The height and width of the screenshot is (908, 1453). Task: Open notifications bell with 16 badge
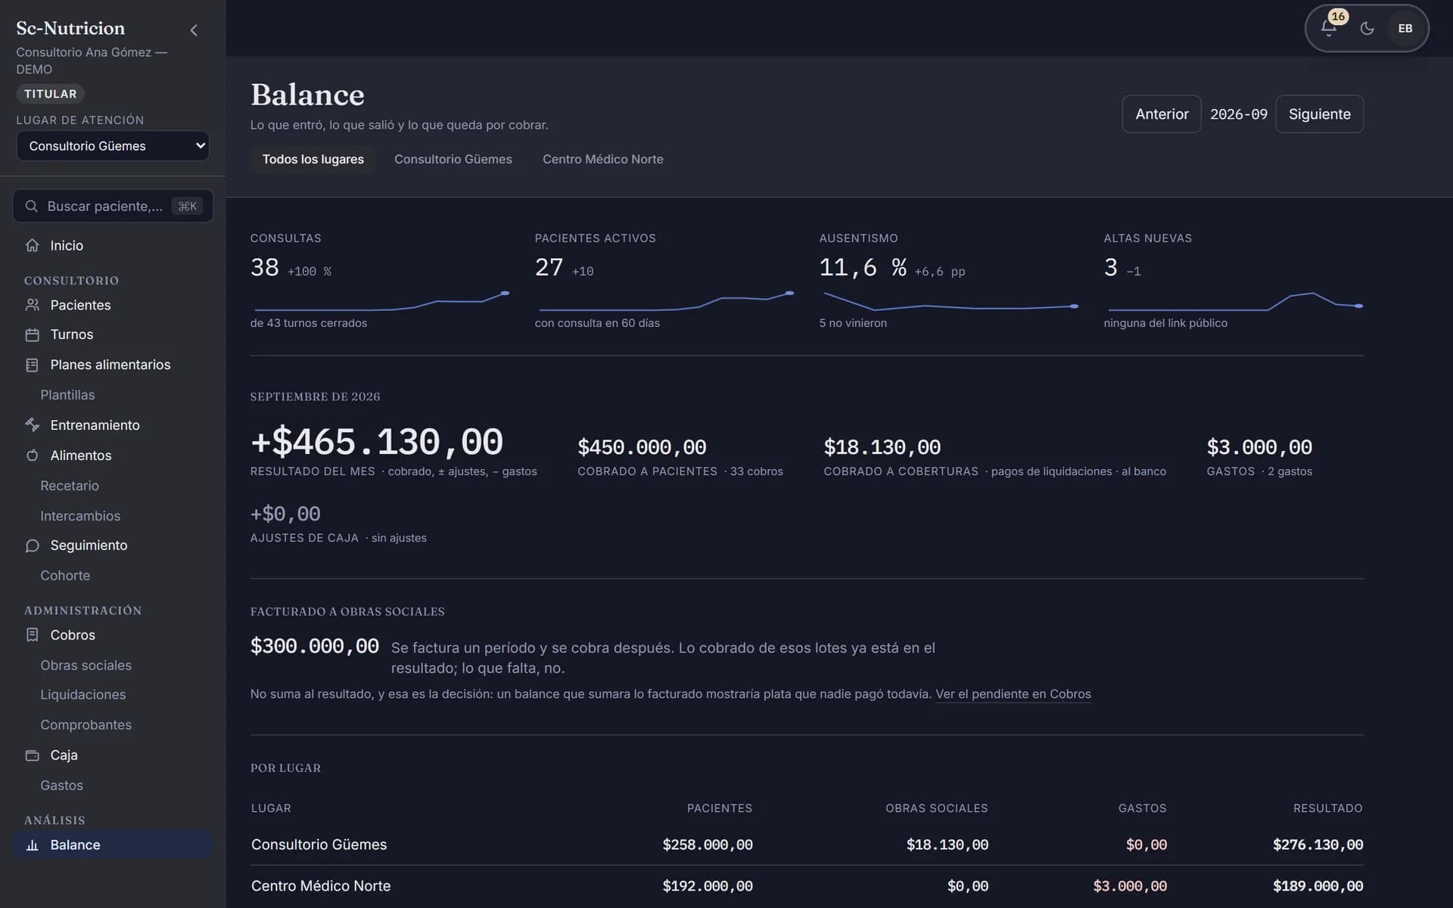click(x=1329, y=28)
